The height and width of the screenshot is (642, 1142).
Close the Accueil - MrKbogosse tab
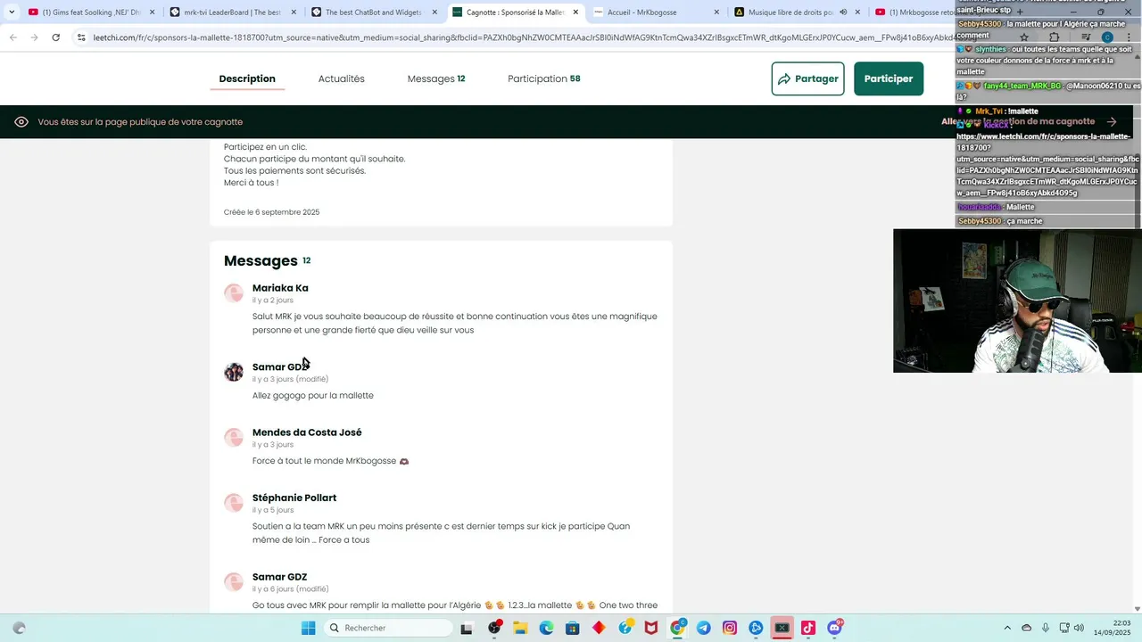pos(716,12)
